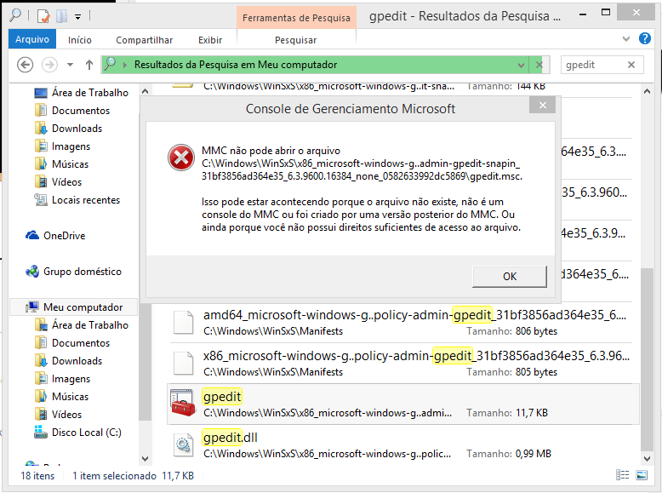Screen dimensions: 662x493
Task: Go up one folder level
Action: pyautogui.click(x=89, y=65)
